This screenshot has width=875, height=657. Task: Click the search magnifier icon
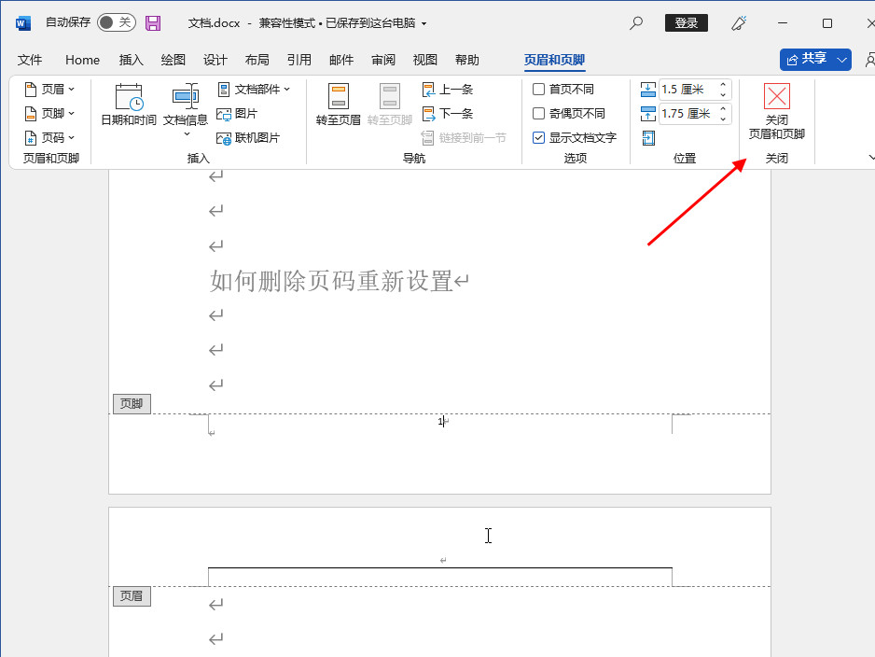[x=635, y=23]
